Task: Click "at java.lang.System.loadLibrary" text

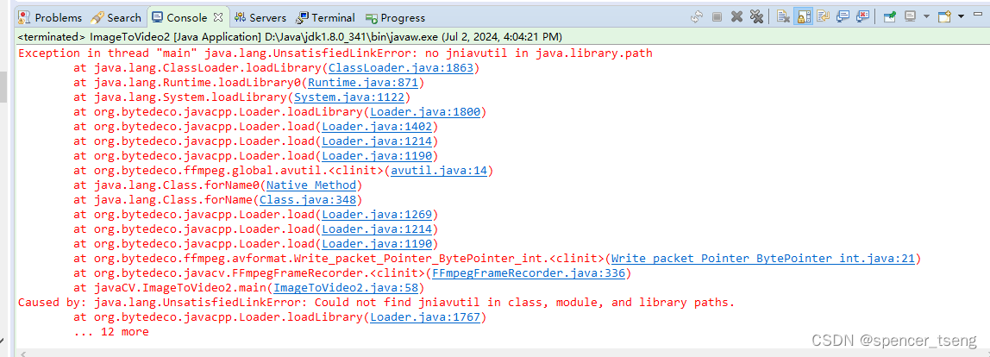Action: pos(181,97)
